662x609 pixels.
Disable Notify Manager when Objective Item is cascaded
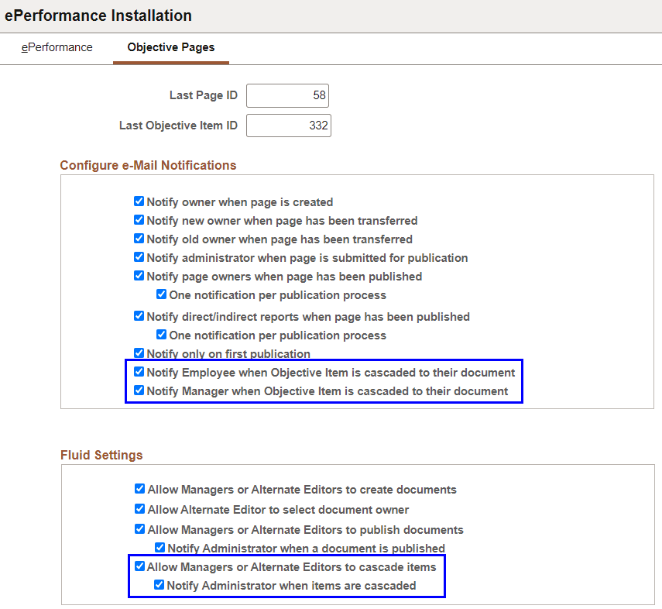click(x=139, y=391)
